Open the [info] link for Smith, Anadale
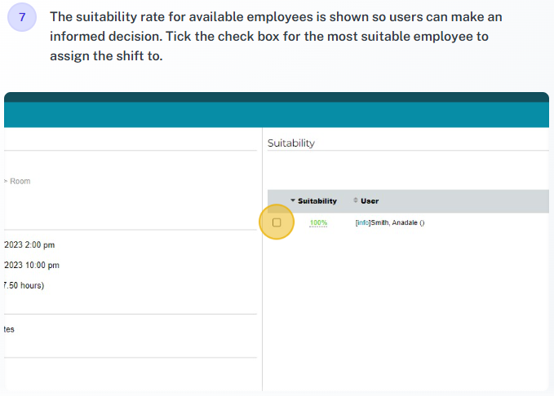The image size is (554, 396). click(363, 222)
